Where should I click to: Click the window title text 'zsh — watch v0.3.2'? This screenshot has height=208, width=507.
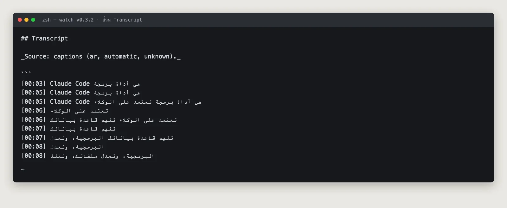point(68,20)
